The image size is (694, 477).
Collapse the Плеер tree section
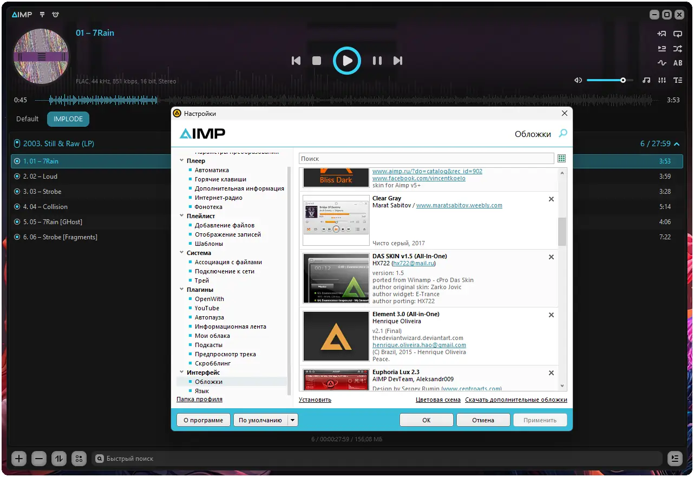click(181, 161)
